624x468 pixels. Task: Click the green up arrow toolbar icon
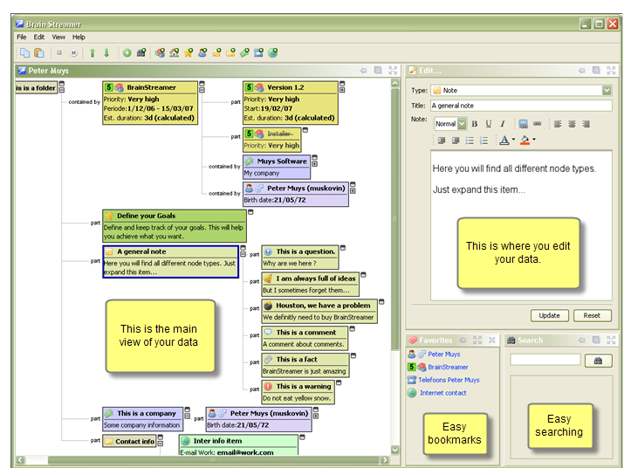[93, 53]
